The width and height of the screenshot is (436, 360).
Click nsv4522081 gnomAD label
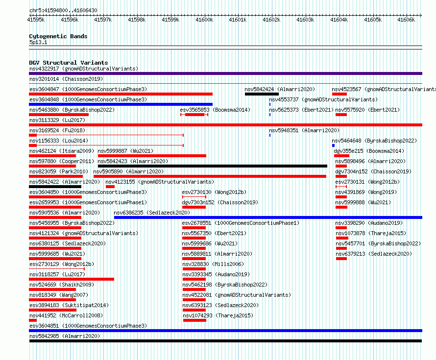coord(237,295)
